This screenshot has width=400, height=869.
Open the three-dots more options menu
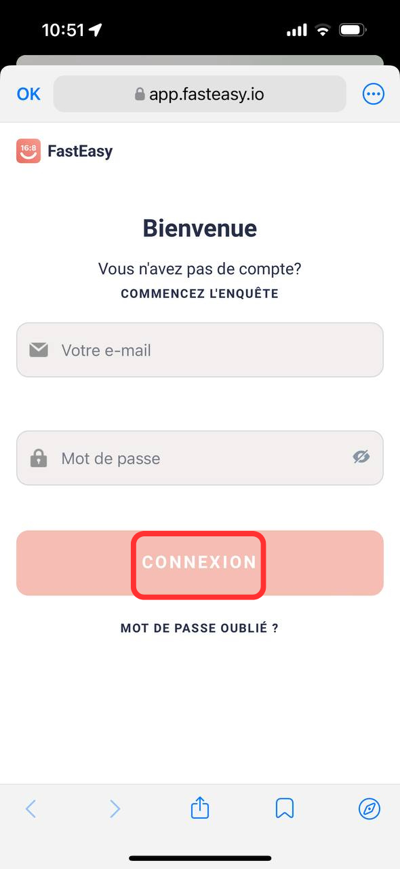(374, 94)
